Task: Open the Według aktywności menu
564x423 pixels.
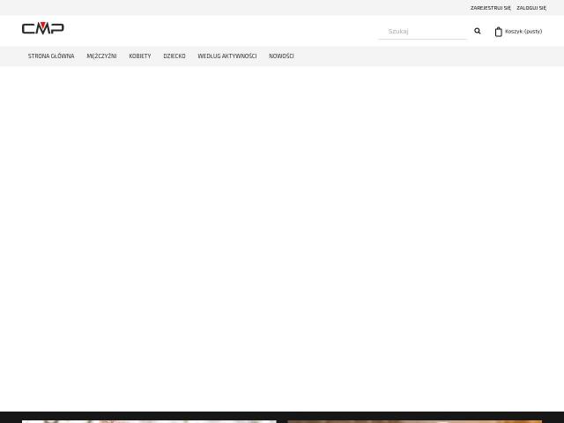Action: tap(227, 56)
